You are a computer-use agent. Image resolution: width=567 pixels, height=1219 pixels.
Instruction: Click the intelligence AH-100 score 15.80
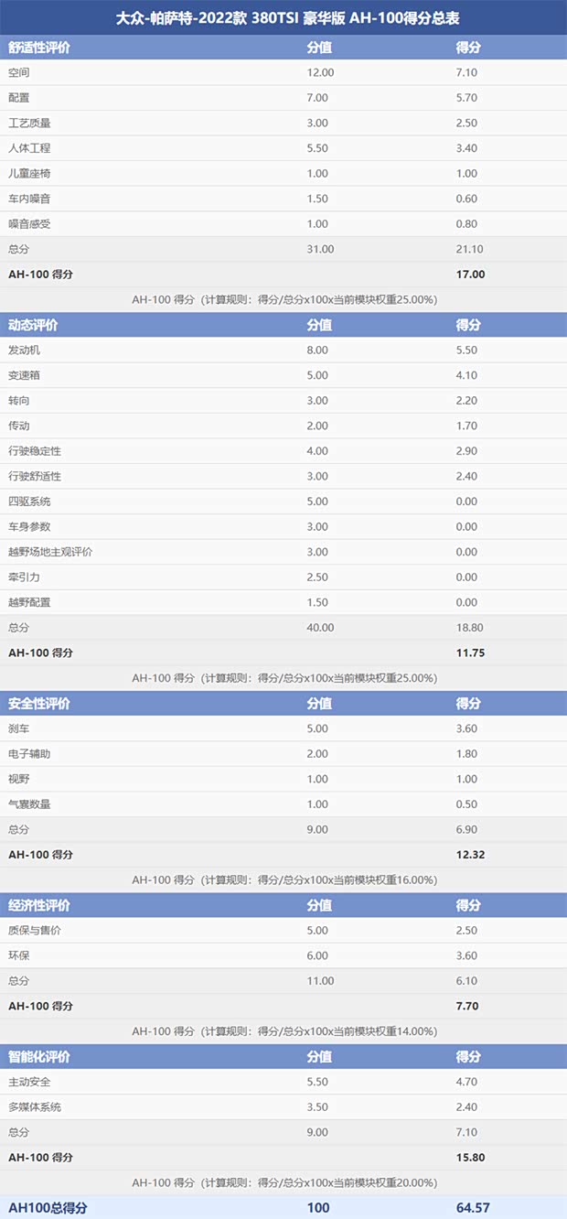click(x=470, y=1158)
